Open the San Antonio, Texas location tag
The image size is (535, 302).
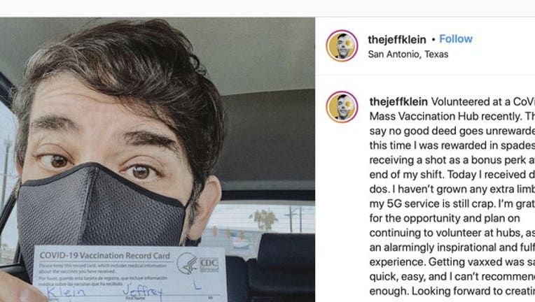click(x=408, y=54)
